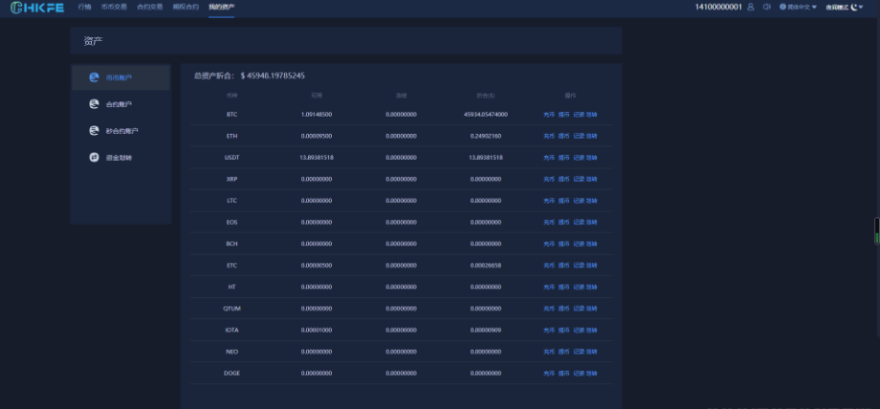Select 秒合约账户 label in sidebar
880x409 pixels.
coord(121,131)
